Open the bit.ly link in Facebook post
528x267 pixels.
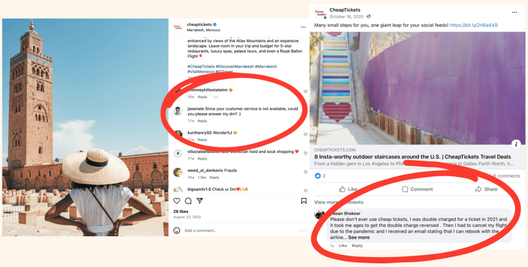point(473,25)
